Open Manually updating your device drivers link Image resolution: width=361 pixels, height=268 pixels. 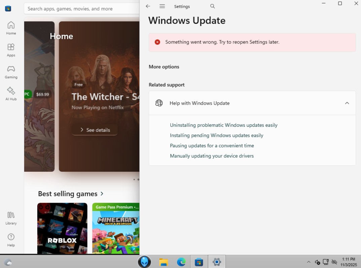[212, 156]
